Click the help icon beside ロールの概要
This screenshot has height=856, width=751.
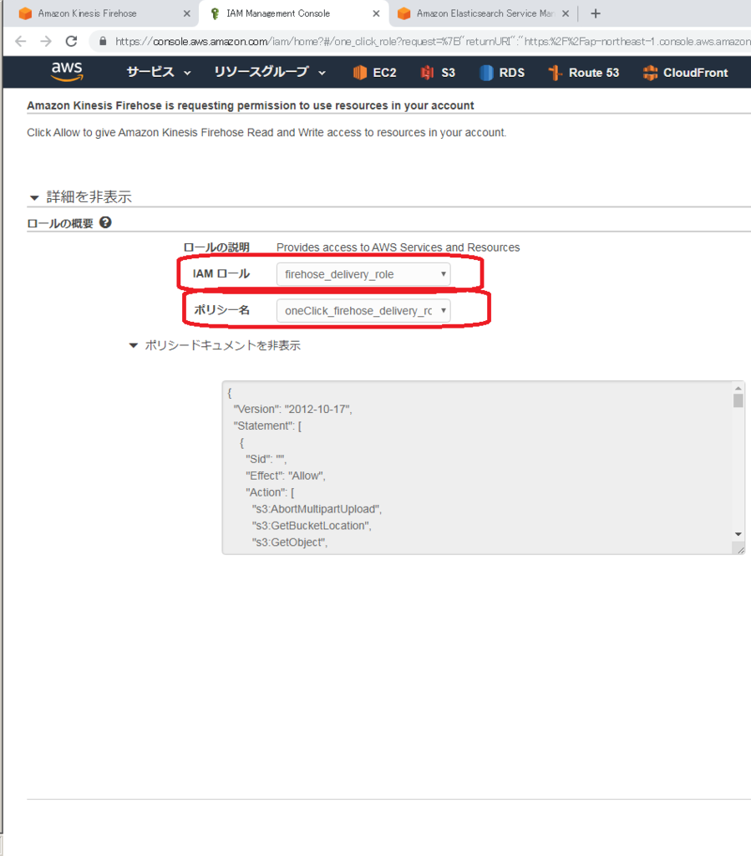105,222
